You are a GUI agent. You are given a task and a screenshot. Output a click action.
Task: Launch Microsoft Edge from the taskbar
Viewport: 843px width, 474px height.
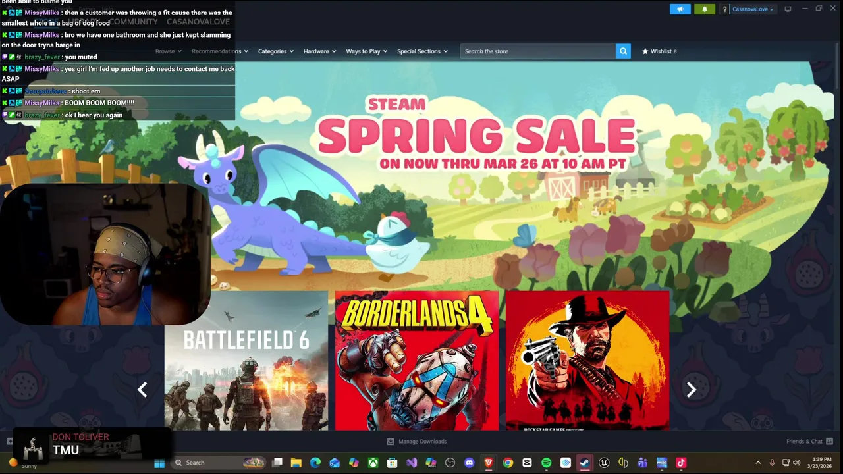click(315, 463)
